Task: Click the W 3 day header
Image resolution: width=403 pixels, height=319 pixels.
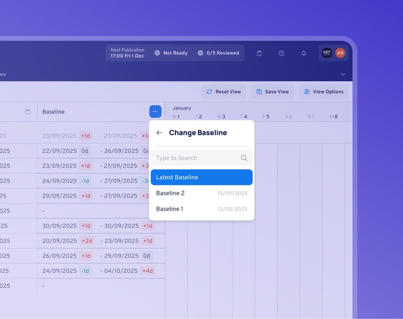Action: (x=221, y=117)
